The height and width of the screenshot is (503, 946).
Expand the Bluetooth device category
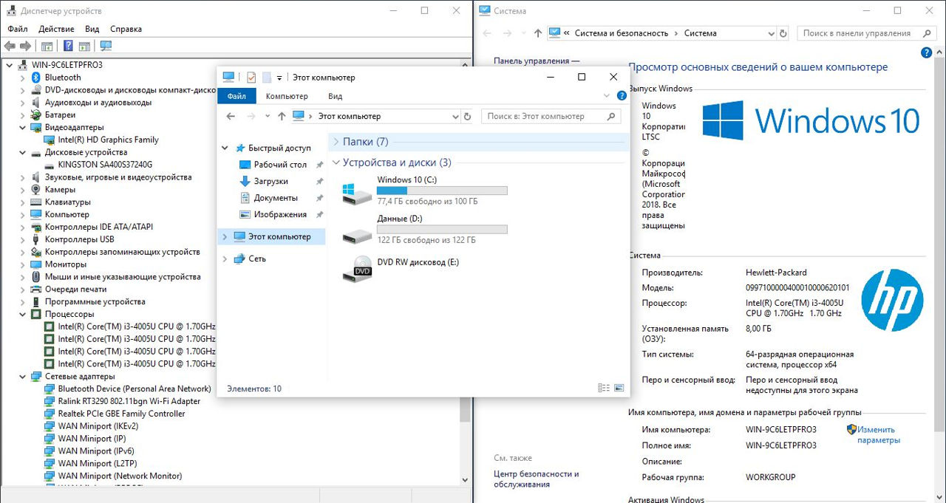point(21,78)
